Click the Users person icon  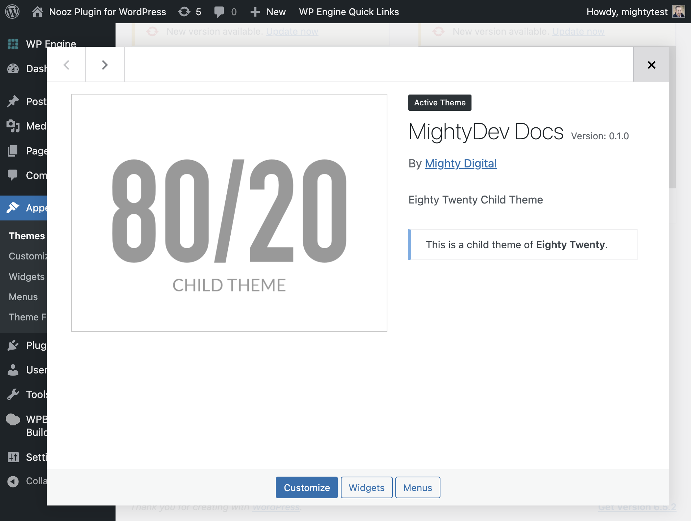coord(13,370)
